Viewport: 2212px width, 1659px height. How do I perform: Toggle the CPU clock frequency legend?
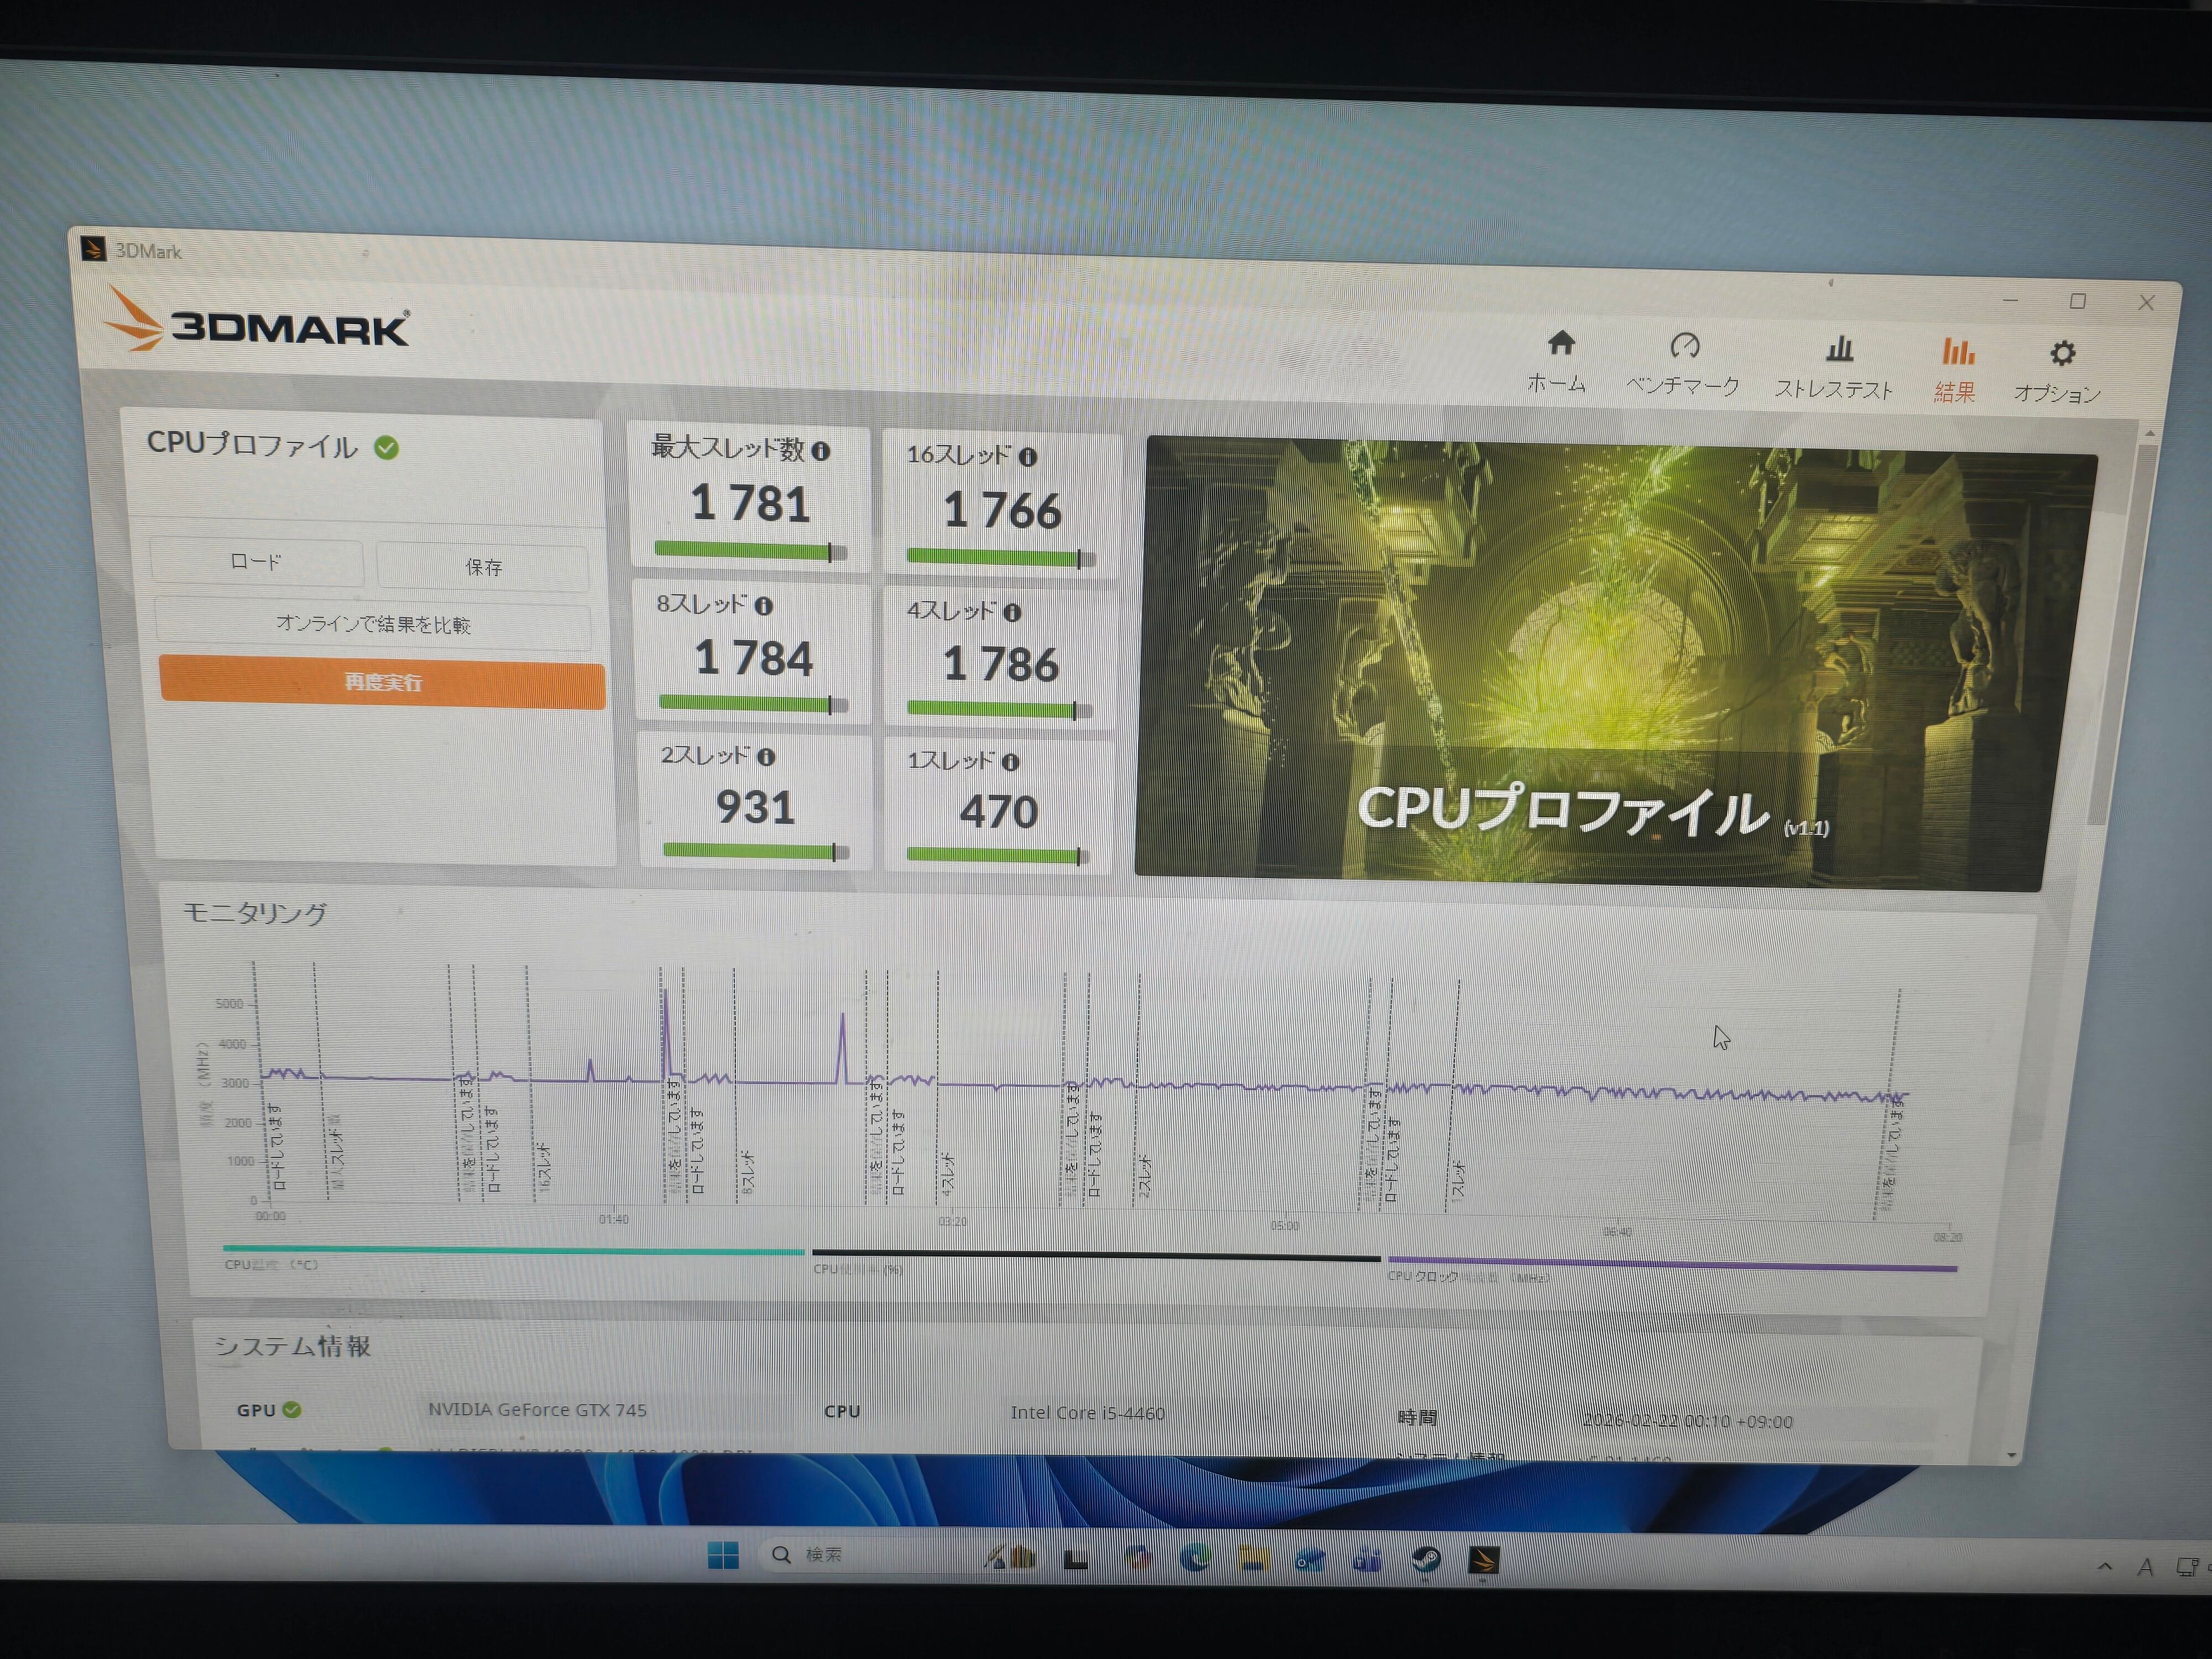1467,1277
